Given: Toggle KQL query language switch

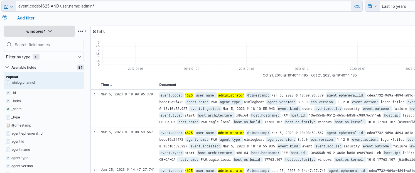Looking at the screenshot, I should click(x=357, y=6).
